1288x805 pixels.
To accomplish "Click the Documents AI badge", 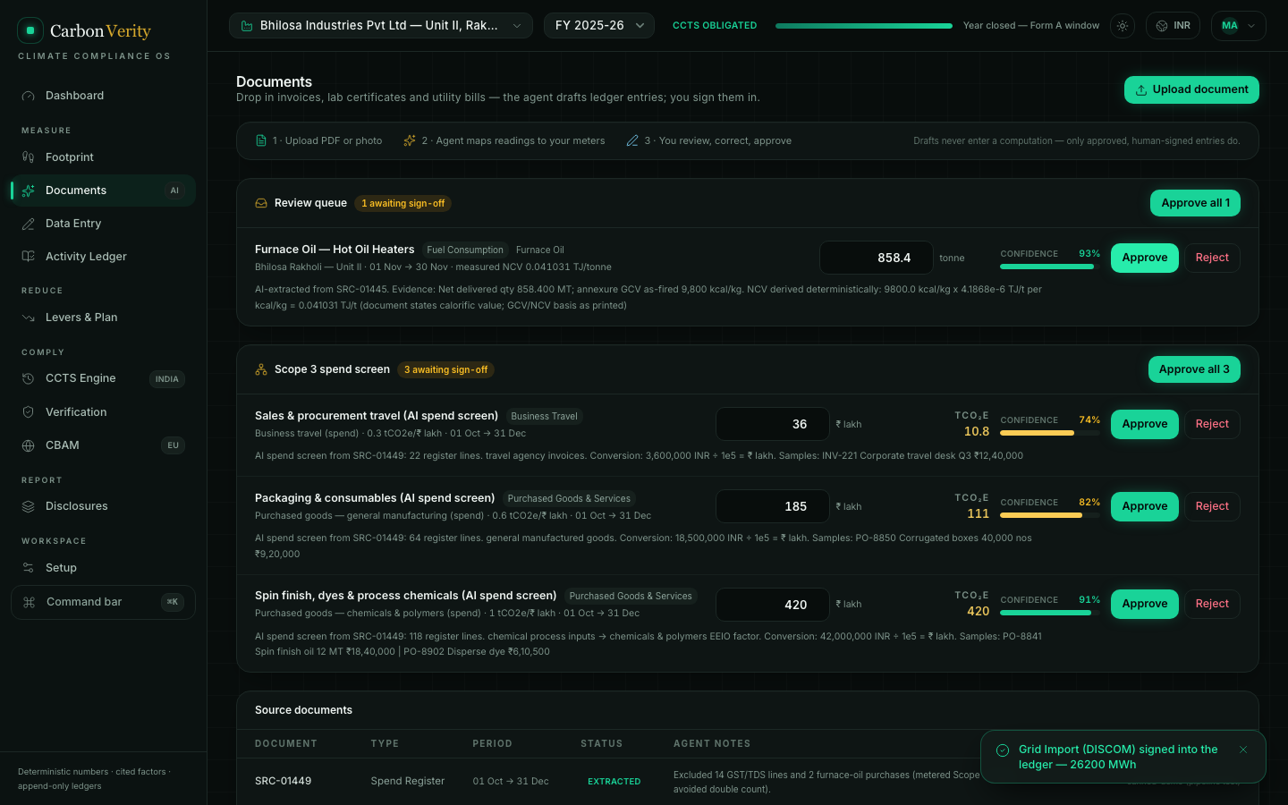I will [x=174, y=191].
